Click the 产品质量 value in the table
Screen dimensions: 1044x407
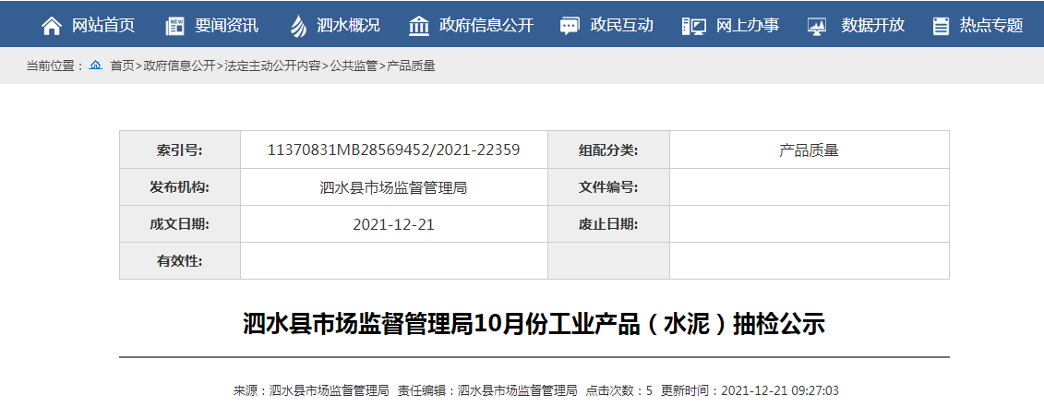tap(809, 150)
